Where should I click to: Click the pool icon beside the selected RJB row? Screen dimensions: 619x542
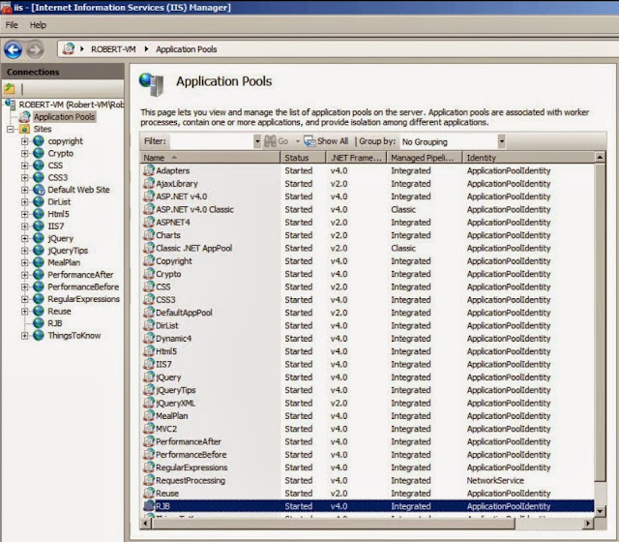click(x=149, y=506)
